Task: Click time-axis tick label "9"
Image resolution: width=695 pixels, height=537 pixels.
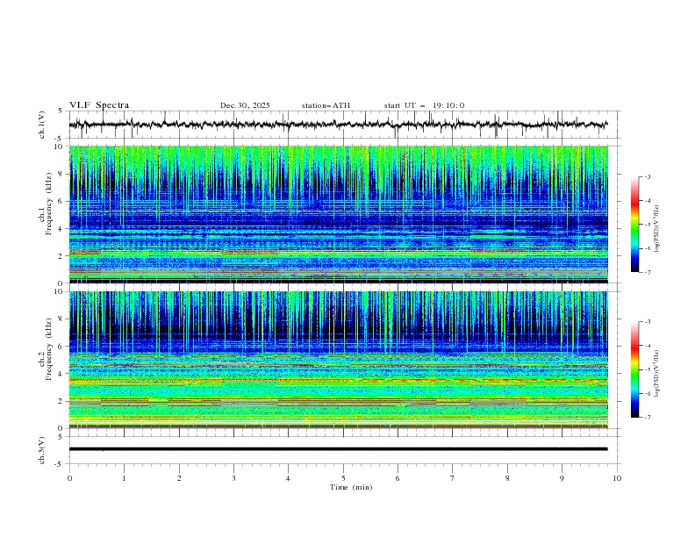Action: 562,478
